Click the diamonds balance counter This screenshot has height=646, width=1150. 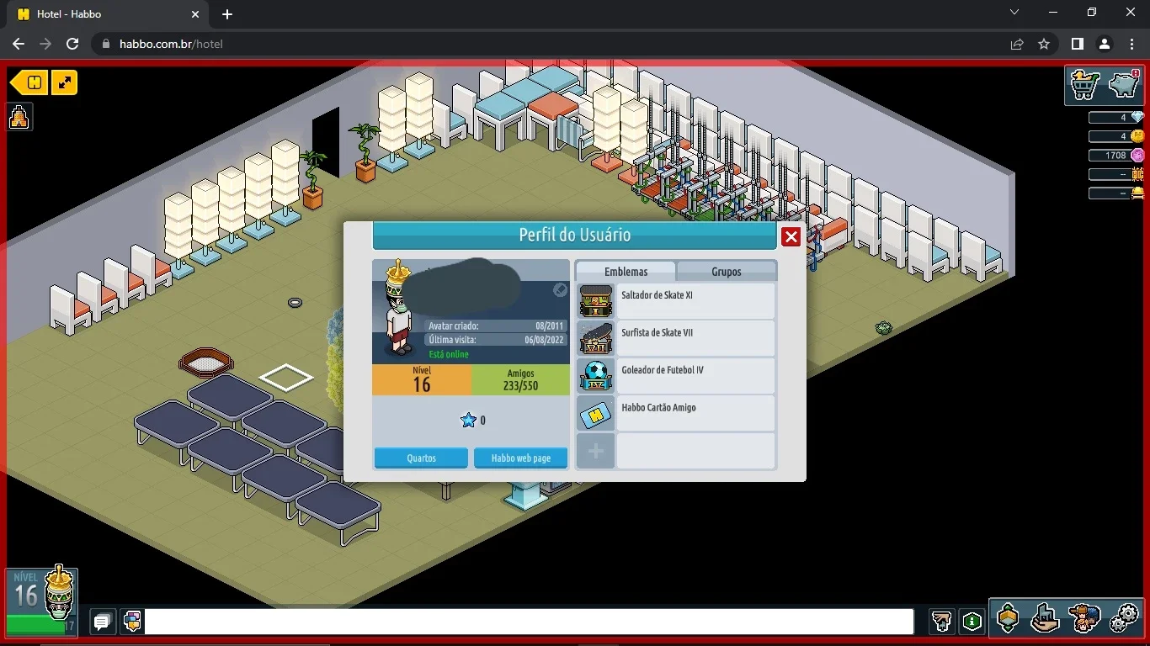click(x=1116, y=118)
